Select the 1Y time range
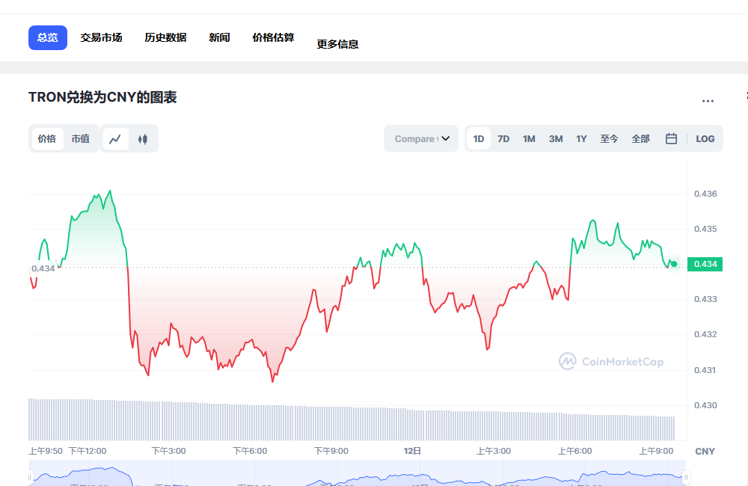Image resolution: width=748 pixels, height=486 pixels. (x=581, y=139)
